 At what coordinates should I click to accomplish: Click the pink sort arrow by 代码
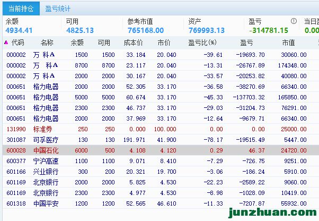tap(6, 42)
